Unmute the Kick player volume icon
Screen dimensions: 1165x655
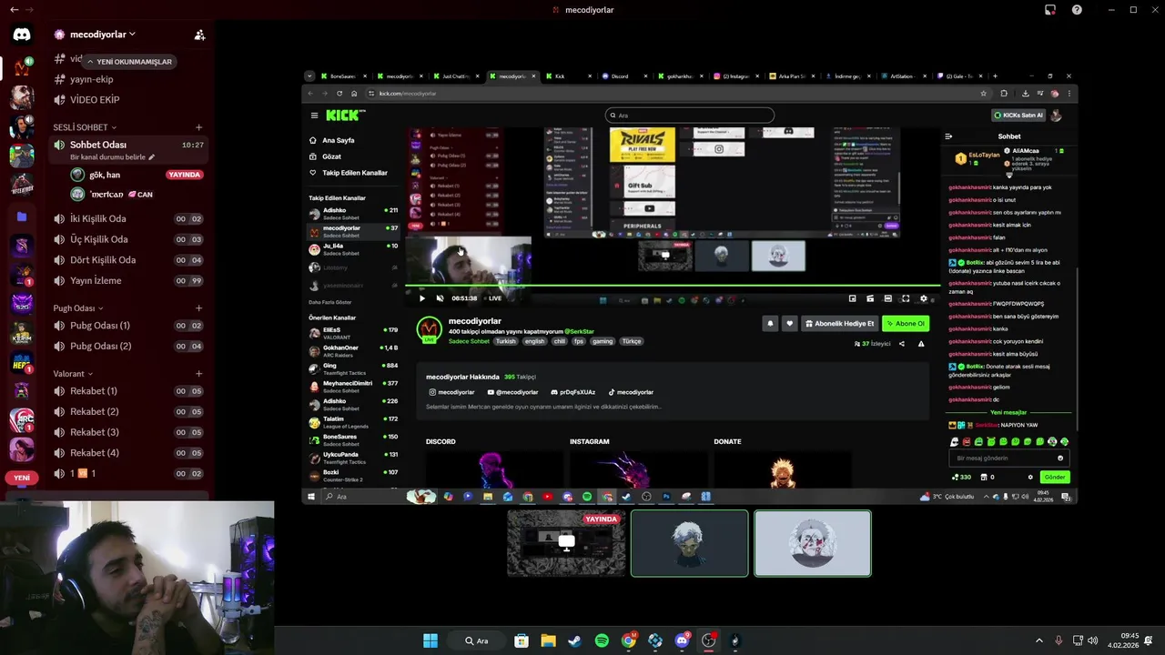[x=440, y=298]
